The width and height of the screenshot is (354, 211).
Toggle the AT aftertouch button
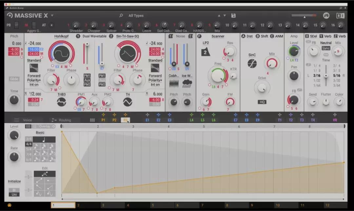click(x=51, y=25)
